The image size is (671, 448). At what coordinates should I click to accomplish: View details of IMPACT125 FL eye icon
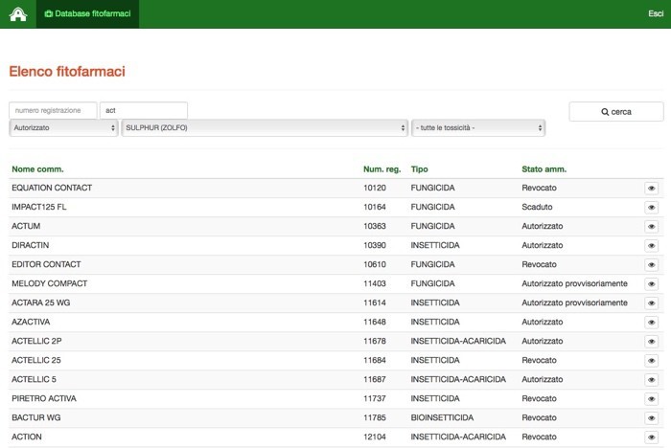(651, 208)
